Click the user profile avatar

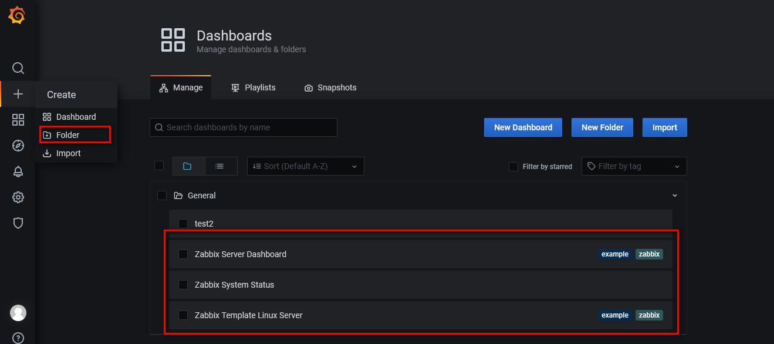click(x=18, y=313)
